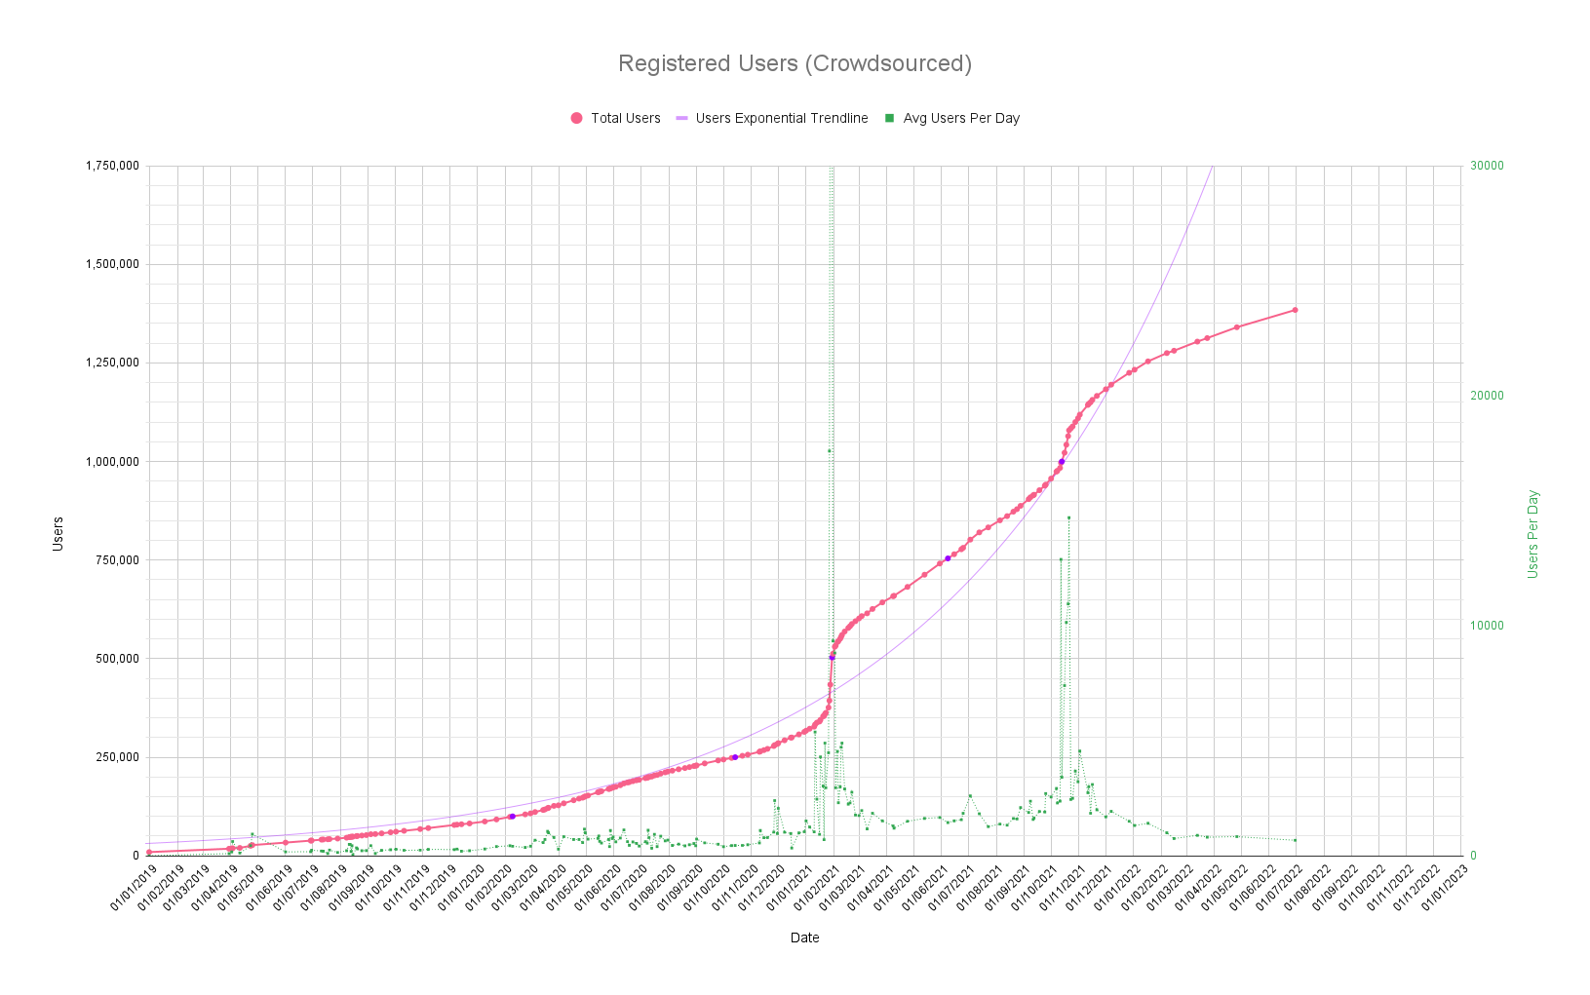Click the green peak point near 15000 per day
Screen dimensions: 1590x995
tap(1068, 517)
